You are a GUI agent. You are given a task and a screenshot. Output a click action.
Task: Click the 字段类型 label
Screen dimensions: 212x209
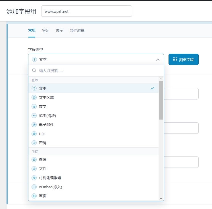[36, 49]
